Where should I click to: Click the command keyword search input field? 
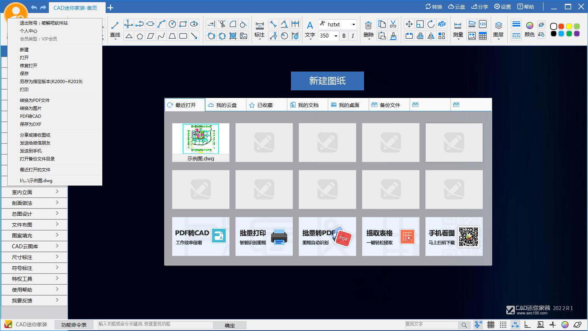point(156,324)
